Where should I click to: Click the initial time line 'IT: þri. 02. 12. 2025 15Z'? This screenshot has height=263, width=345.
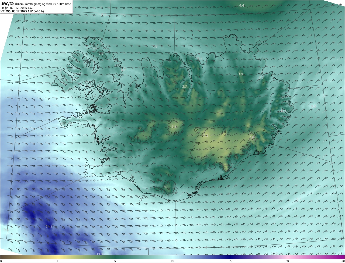click(17, 8)
